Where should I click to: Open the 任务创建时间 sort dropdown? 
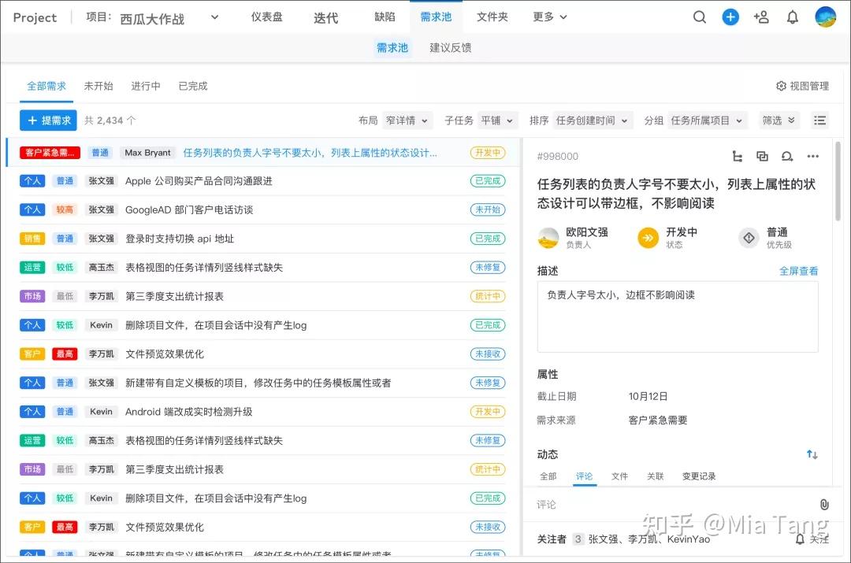pyautogui.click(x=593, y=120)
